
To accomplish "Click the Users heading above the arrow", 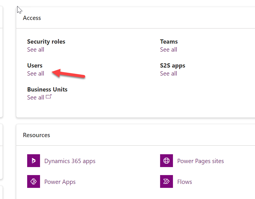I will coord(35,65).
